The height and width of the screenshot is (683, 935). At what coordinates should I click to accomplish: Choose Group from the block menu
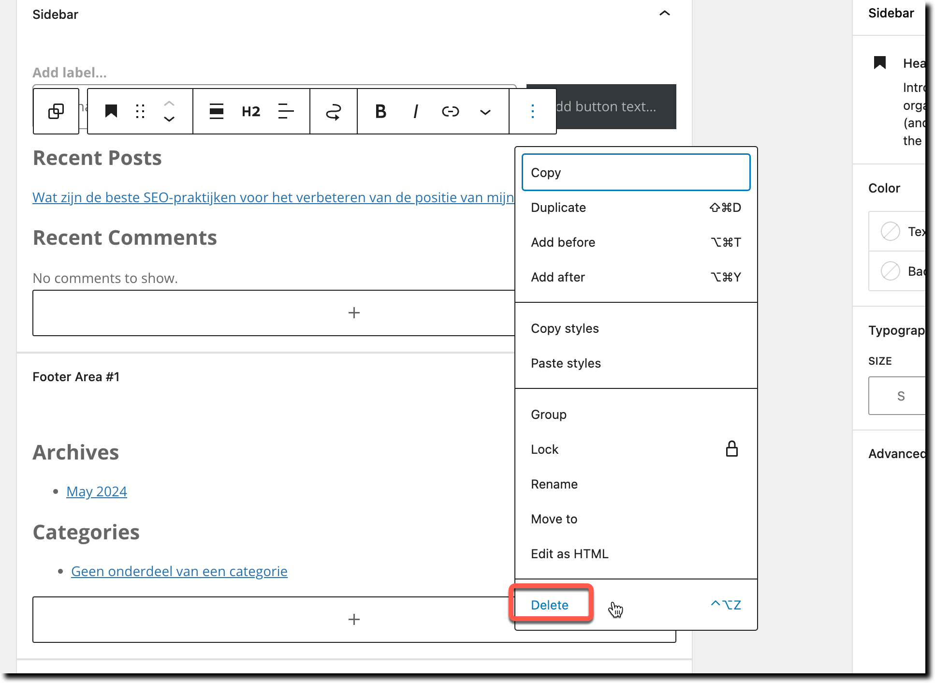pos(636,414)
